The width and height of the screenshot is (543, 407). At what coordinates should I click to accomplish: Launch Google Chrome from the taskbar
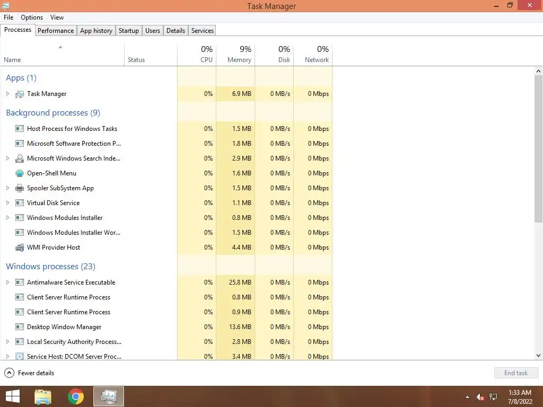pyautogui.click(x=75, y=396)
